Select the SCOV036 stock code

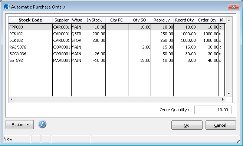coord(18,54)
